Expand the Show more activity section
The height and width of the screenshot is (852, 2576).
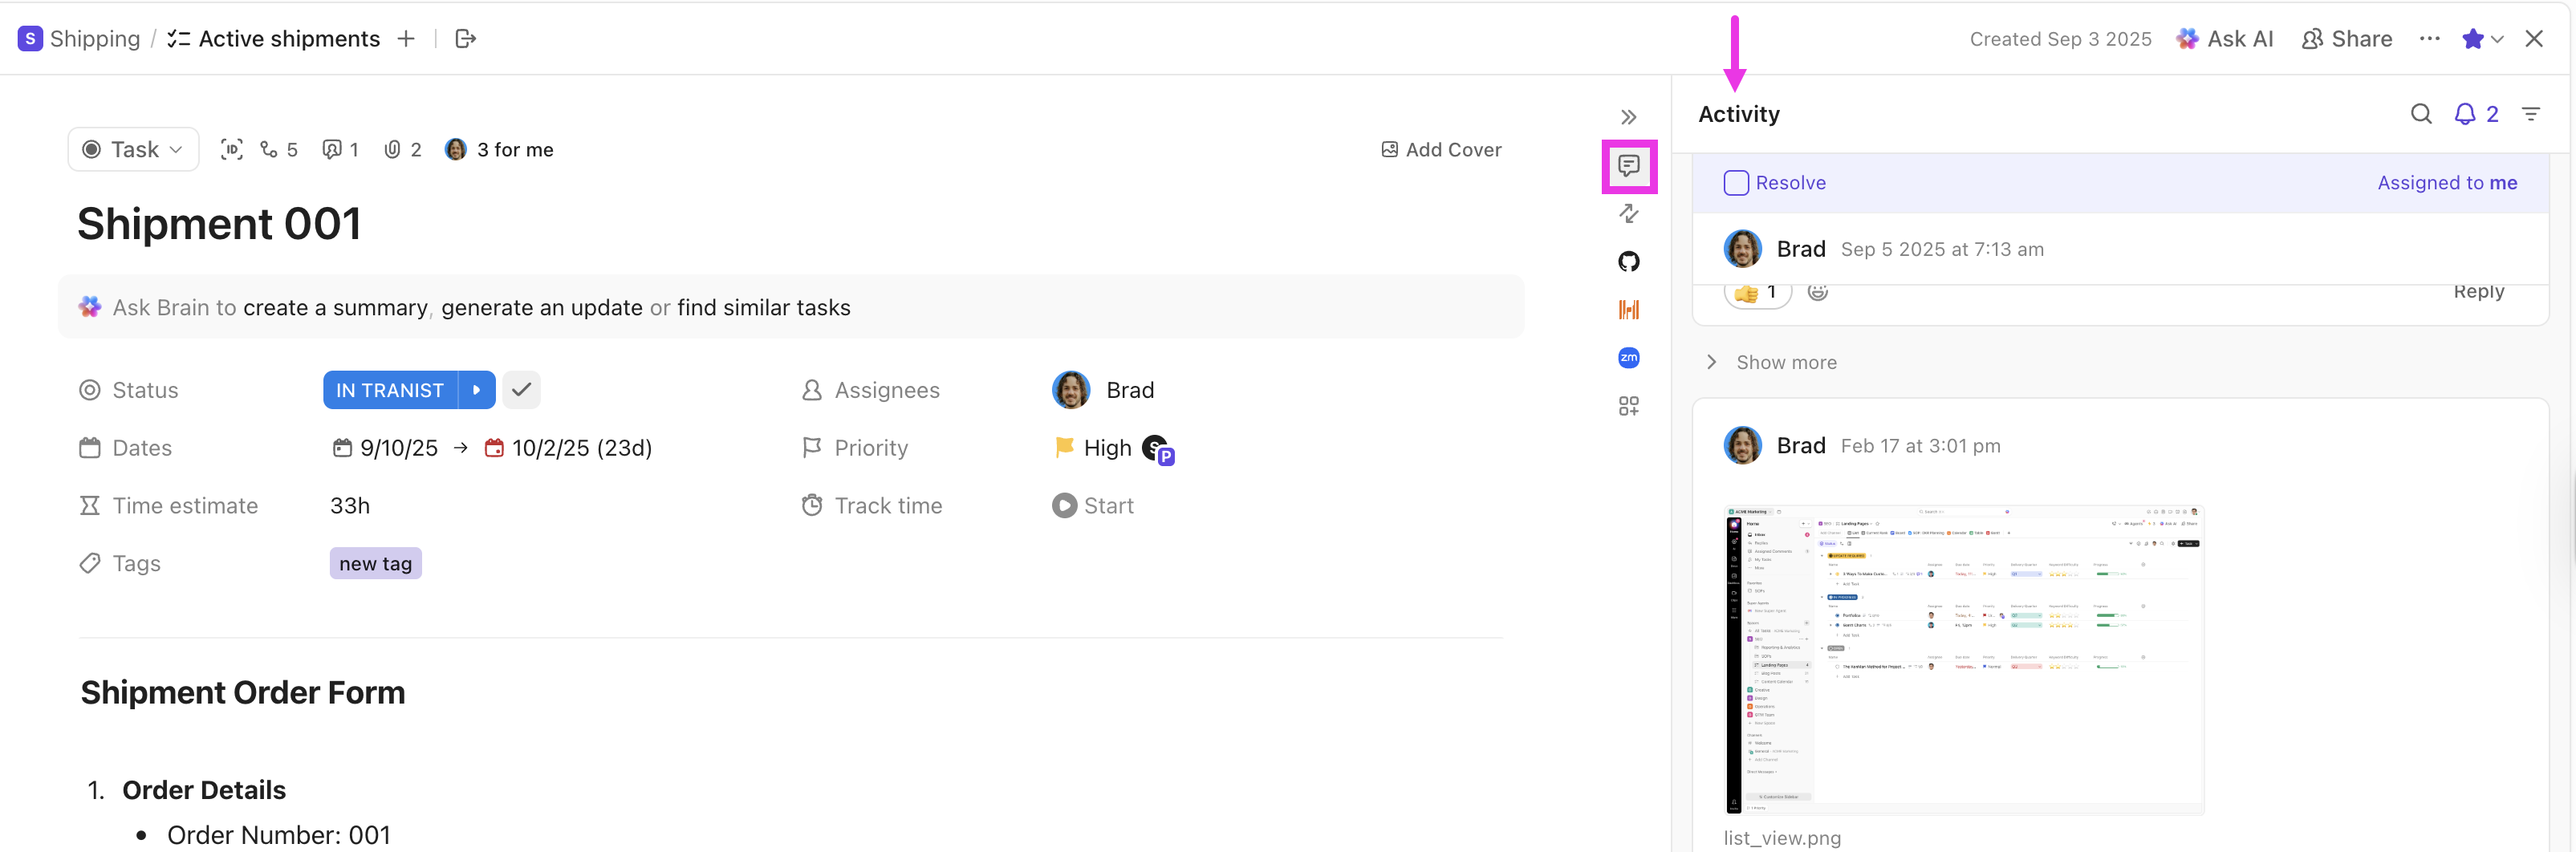[1786, 362]
